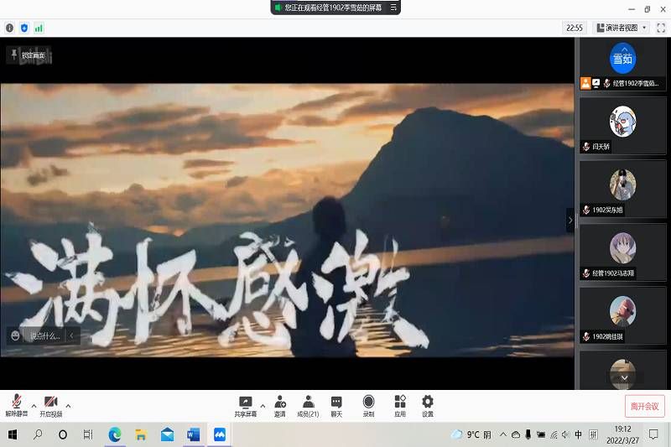Image resolution: width=671 pixels, height=447 pixels.
Task: Open the Windows Start menu
Action: point(13,435)
